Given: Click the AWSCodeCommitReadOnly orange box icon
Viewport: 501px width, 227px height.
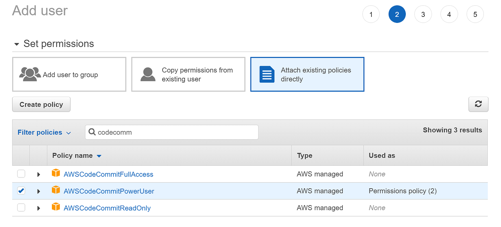Looking at the screenshot, I should [x=56, y=207].
